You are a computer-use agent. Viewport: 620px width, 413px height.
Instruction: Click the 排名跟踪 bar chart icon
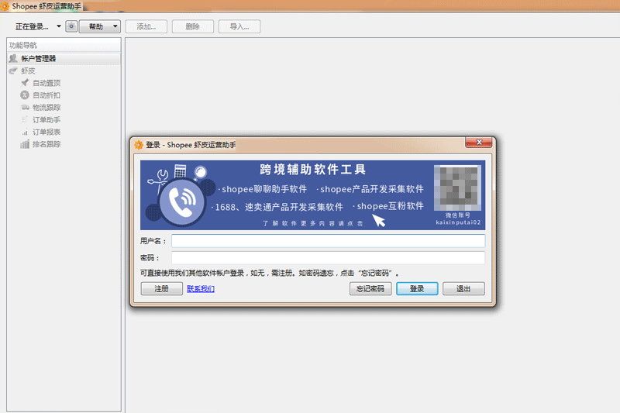[25, 144]
